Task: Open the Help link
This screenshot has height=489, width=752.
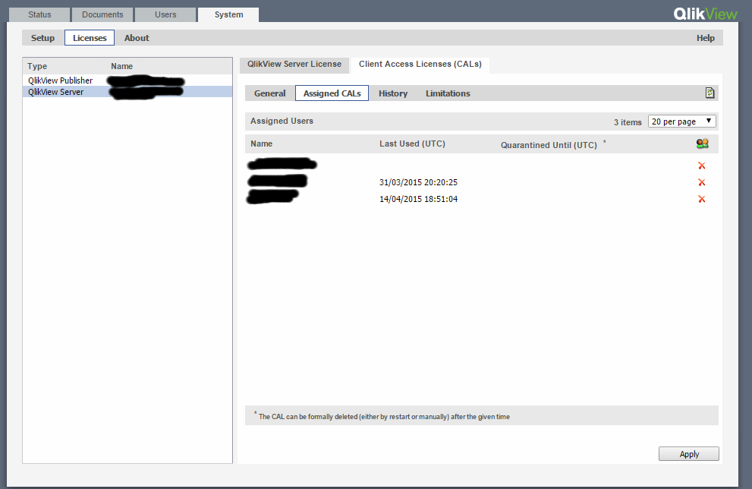Action: [706, 38]
